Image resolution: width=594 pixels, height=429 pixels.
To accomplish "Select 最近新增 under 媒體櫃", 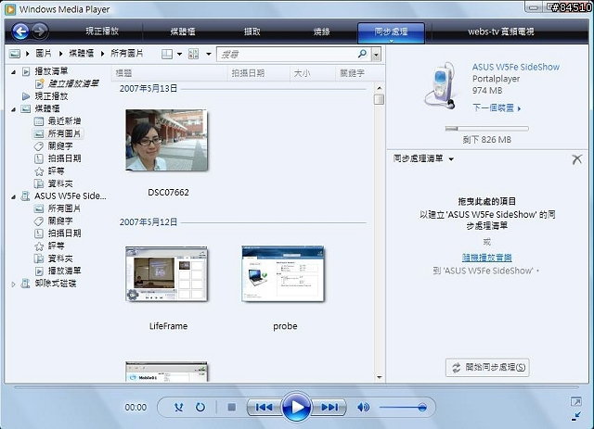I will [x=64, y=121].
